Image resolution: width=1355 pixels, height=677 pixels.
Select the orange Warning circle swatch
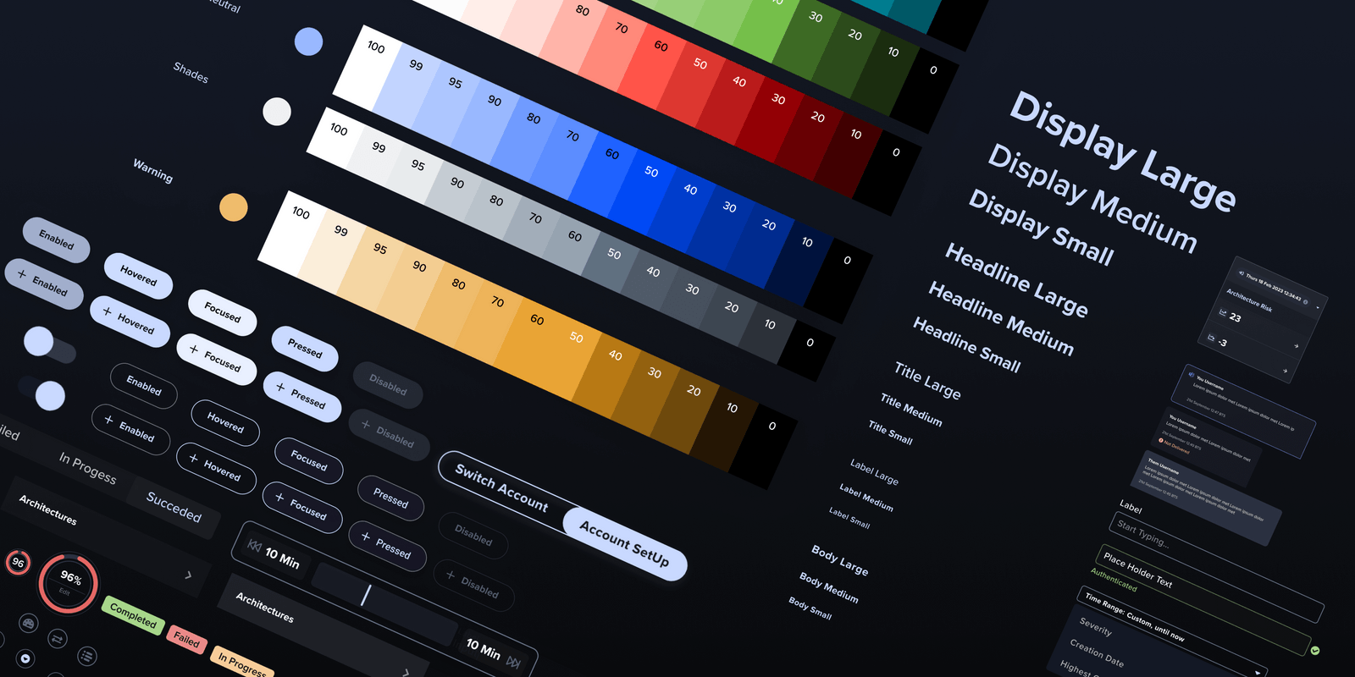pos(234,207)
